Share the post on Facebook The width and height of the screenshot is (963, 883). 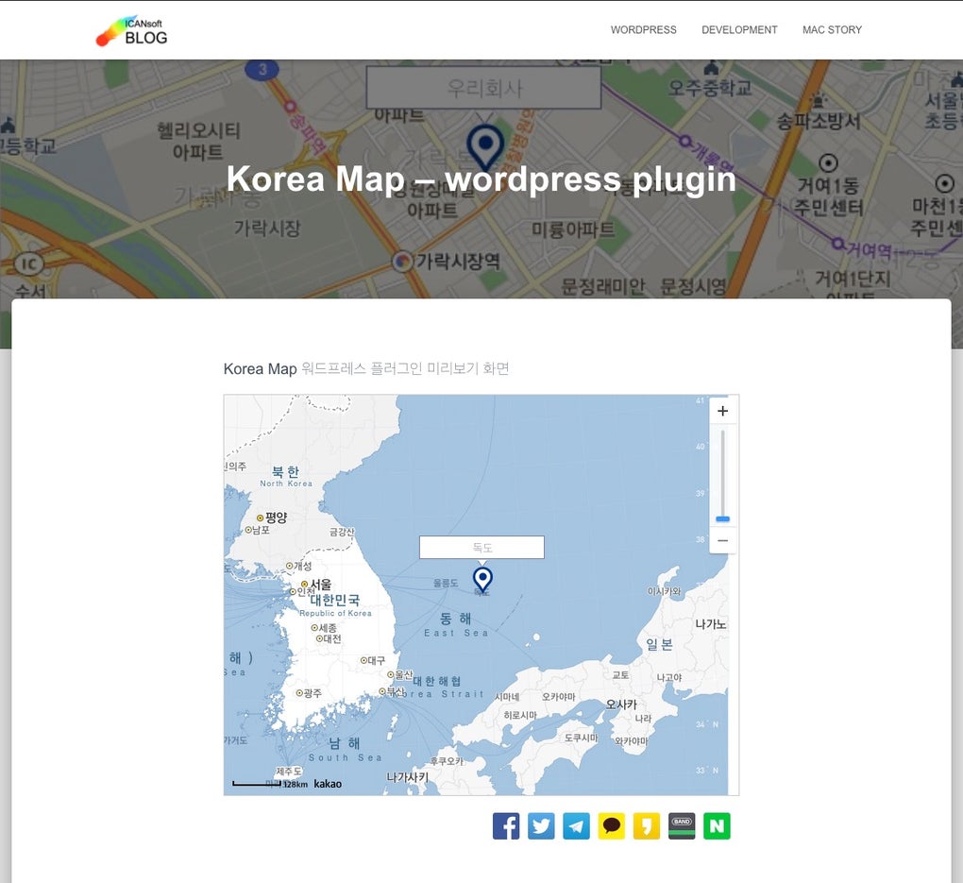tap(506, 825)
